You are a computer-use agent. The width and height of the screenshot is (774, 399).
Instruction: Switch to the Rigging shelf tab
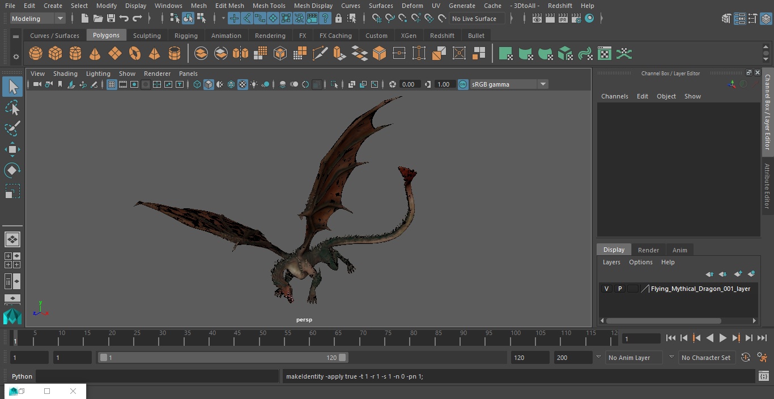[186, 36]
